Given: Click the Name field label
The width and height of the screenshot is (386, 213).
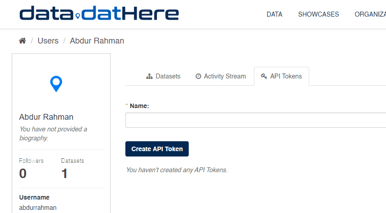Looking at the screenshot, I should tap(139, 106).
